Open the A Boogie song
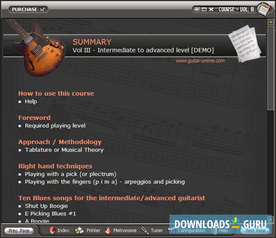Viewport: 276px width, 238px height. 37,221
